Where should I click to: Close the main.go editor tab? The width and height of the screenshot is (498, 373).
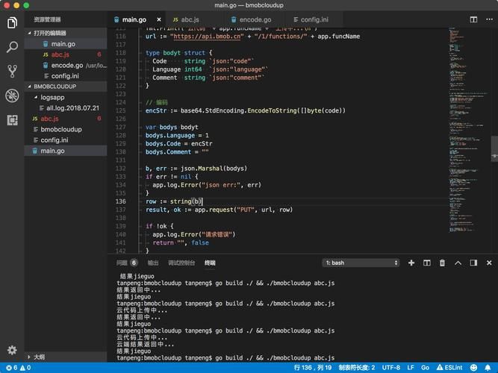pyautogui.click(x=159, y=19)
